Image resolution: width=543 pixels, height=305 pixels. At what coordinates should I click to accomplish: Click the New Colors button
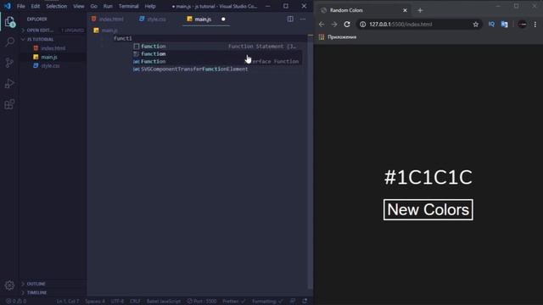428,209
